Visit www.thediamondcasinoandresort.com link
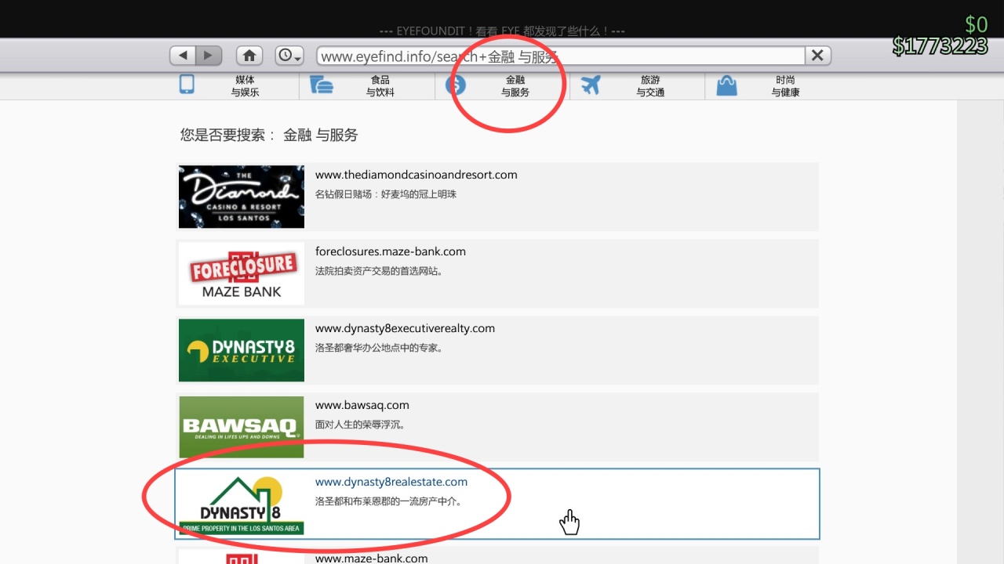This screenshot has width=1004, height=564. point(417,175)
